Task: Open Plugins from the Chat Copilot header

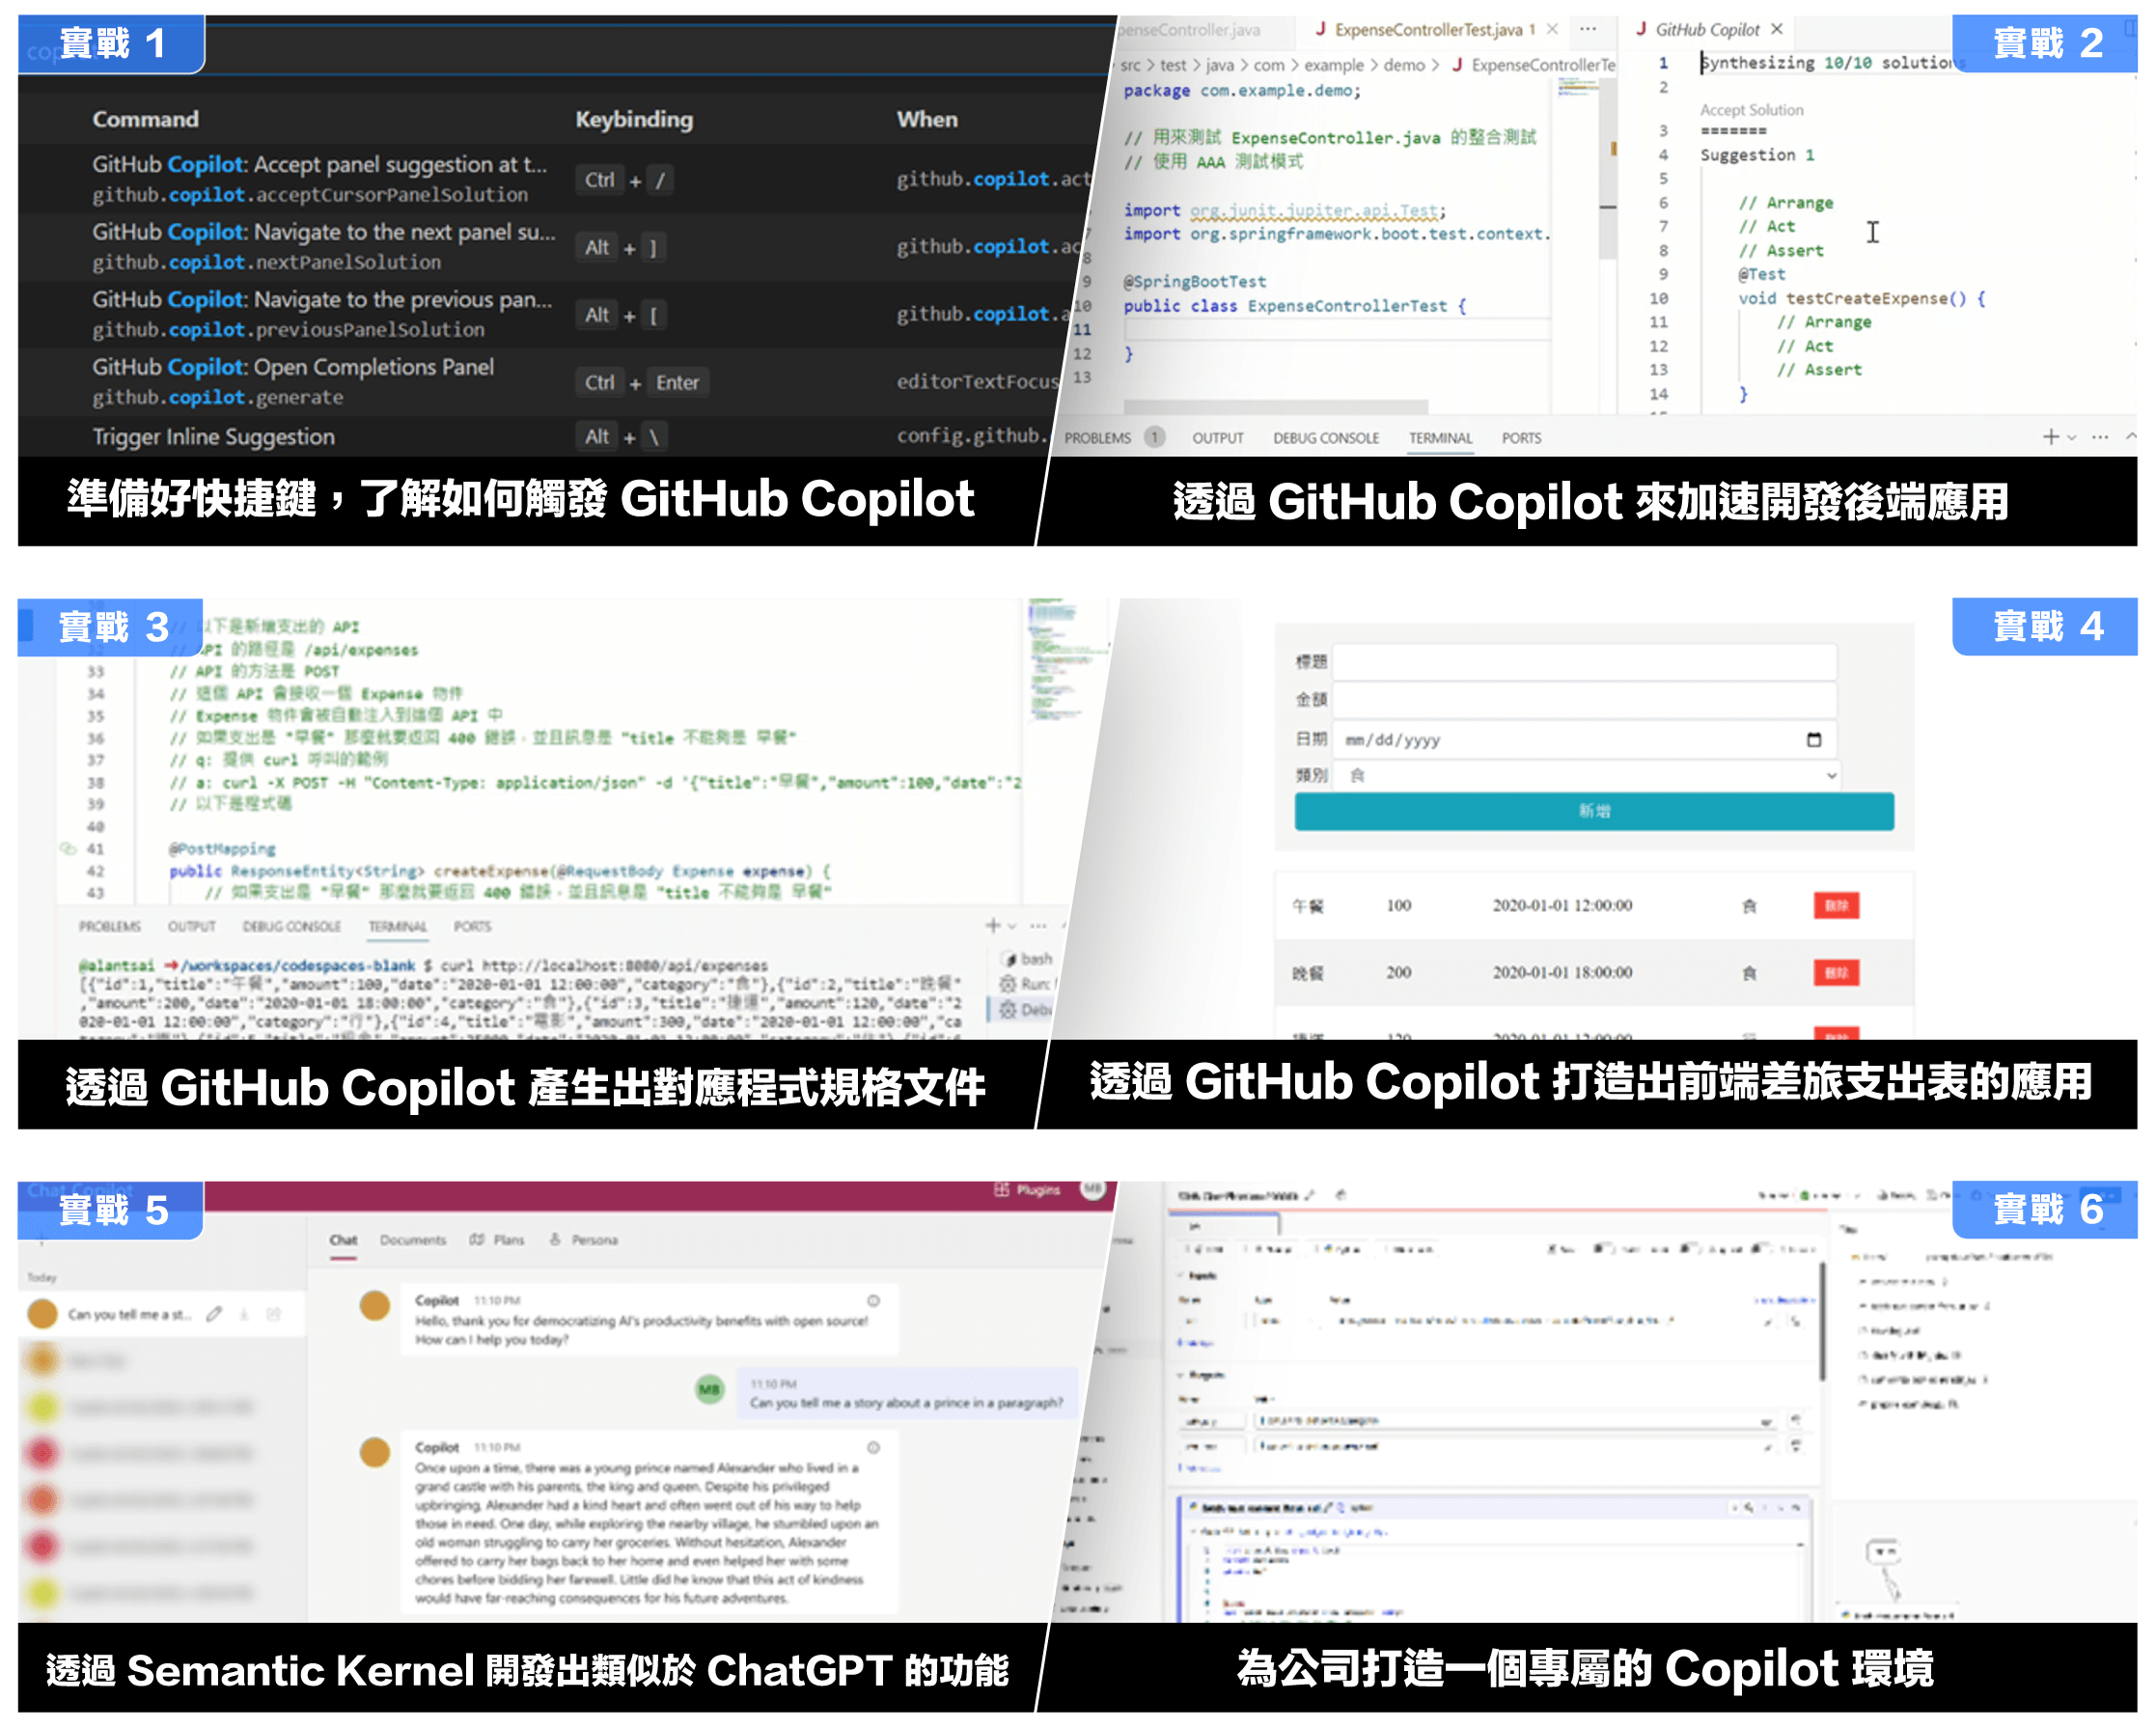Action: coord(1028,1190)
